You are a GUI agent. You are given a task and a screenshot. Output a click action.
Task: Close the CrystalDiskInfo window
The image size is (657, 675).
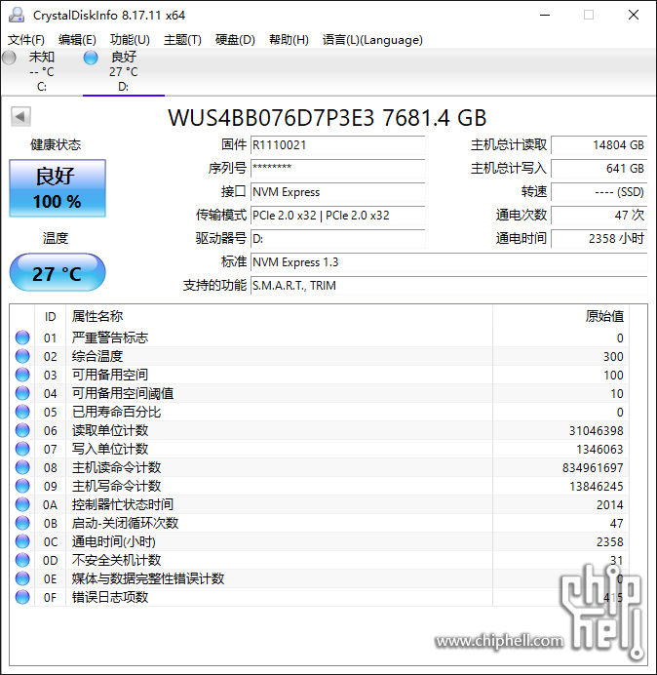[x=634, y=15]
